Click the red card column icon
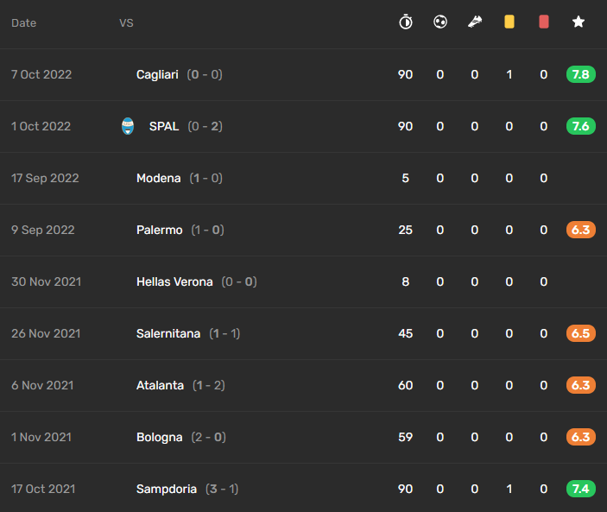The height and width of the screenshot is (512, 607). tap(543, 22)
